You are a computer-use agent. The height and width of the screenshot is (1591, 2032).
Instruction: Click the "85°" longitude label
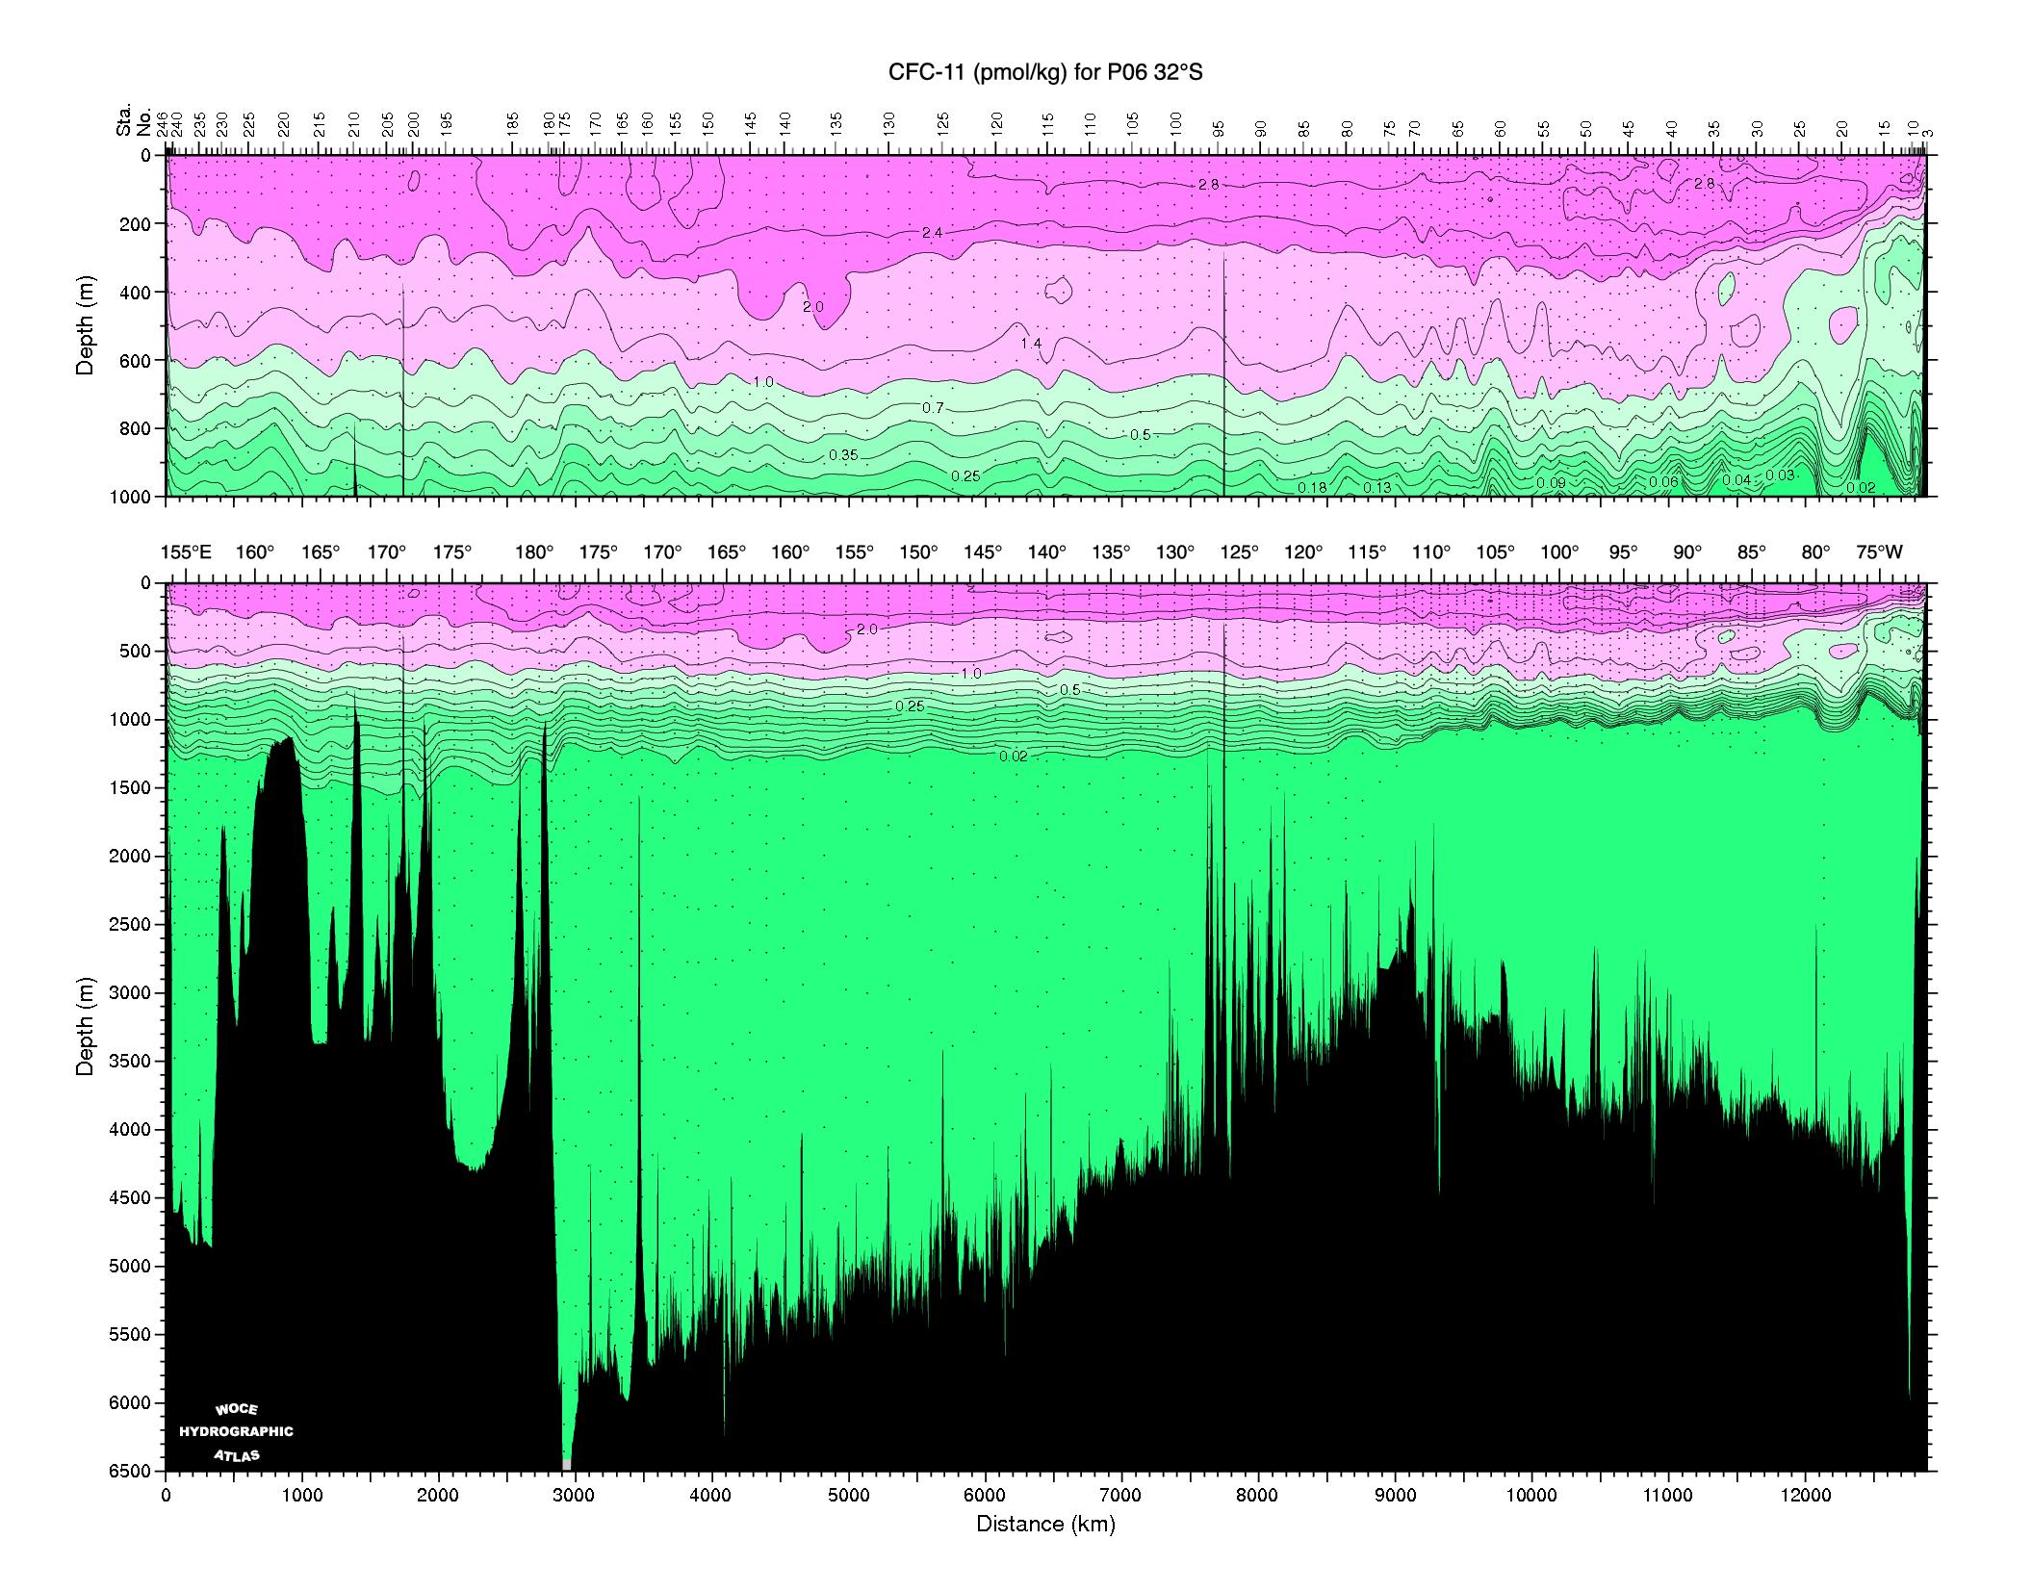[1752, 552]
